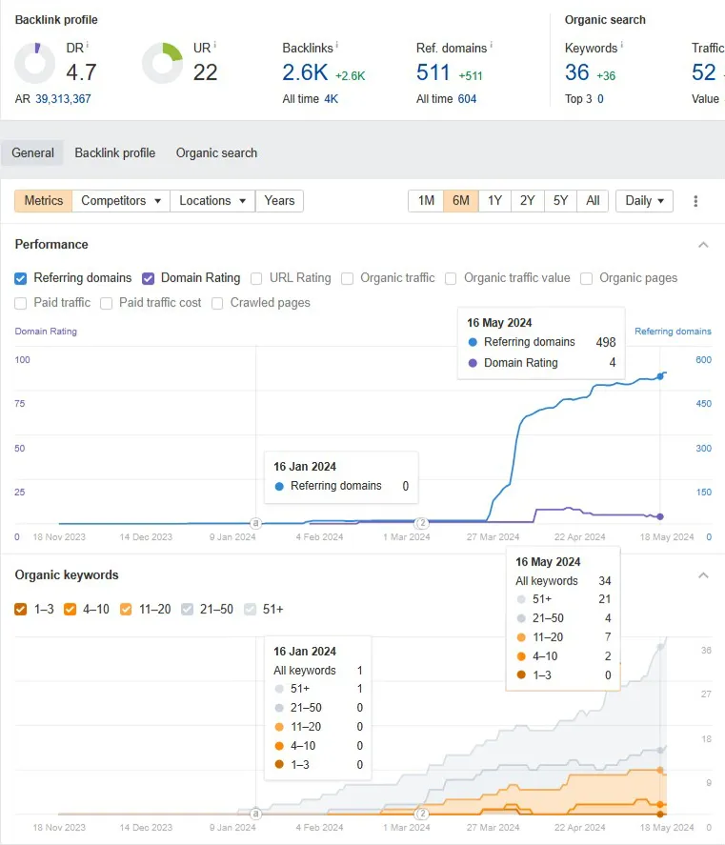
Task: Enable the Organic traffic checkbox
Action: (x=348, y=278)
